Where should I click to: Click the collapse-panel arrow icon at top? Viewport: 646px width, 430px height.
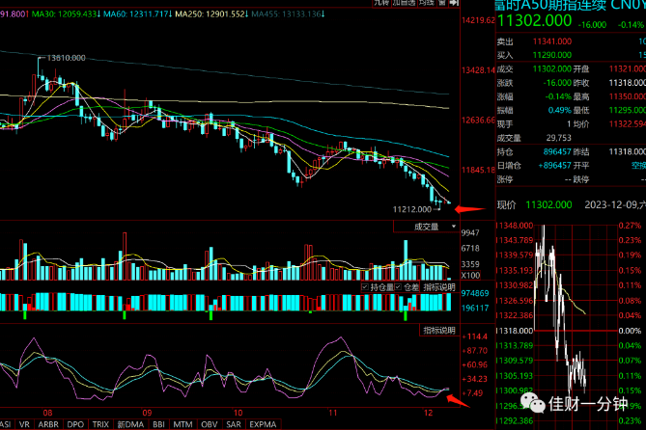(454, 3)
